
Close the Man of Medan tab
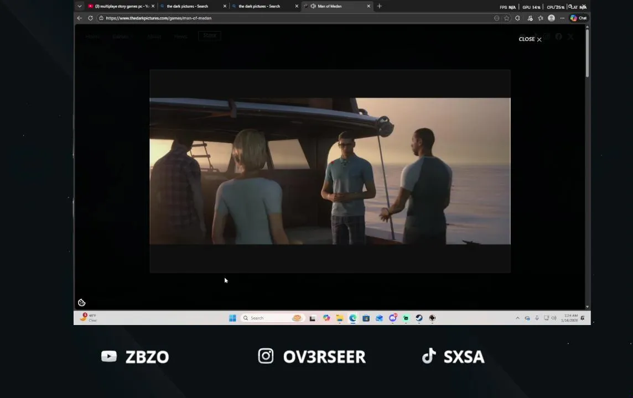point(369,6)
